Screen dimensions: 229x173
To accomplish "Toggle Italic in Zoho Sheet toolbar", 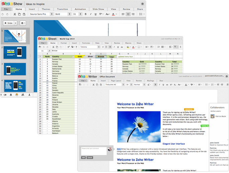I will pos(114,47).
